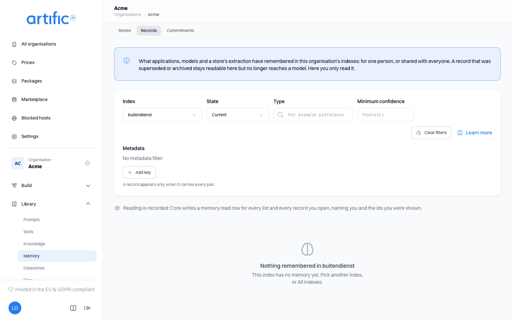The height and width of the screenshot is (320, 512).
Task: Click the Settings gear icon
Action: (x=14, y=137)
